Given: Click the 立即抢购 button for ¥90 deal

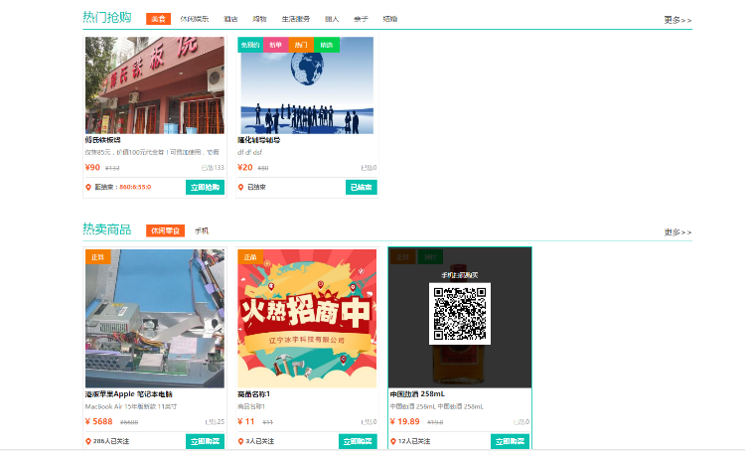Looking at the screenshot, I should (x=205, y=187).
